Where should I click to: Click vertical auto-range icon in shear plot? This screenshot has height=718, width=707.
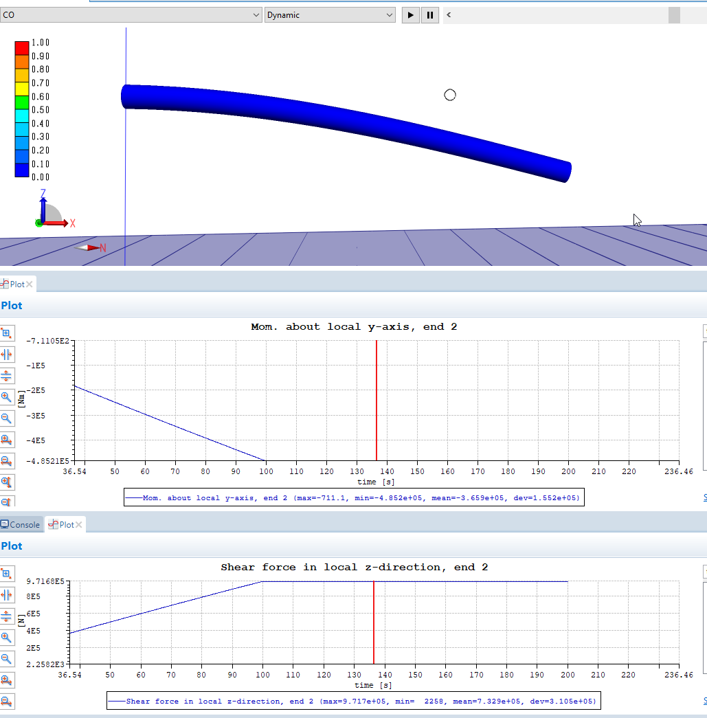7,616
